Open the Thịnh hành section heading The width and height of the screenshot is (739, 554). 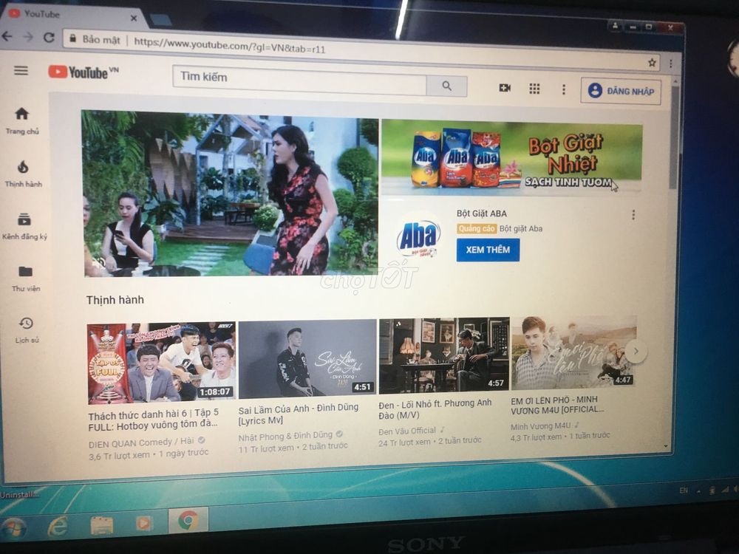point(115,300)
